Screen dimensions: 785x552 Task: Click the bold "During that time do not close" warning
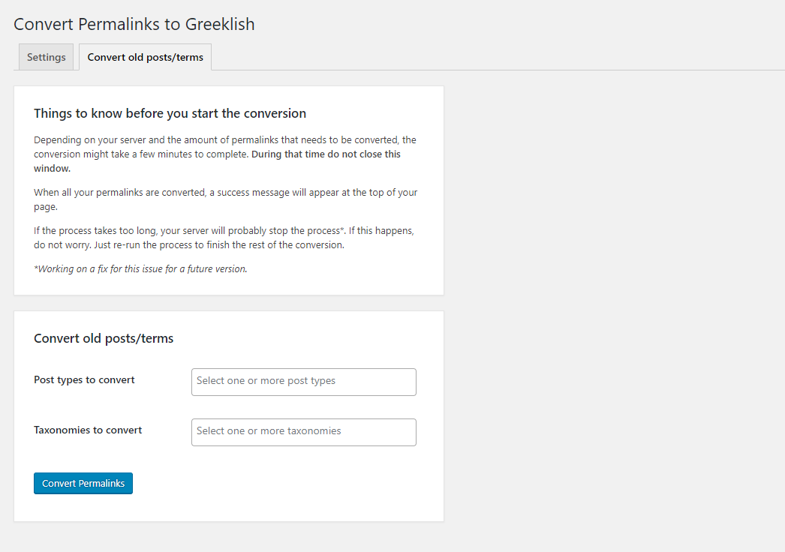[326, 154]
